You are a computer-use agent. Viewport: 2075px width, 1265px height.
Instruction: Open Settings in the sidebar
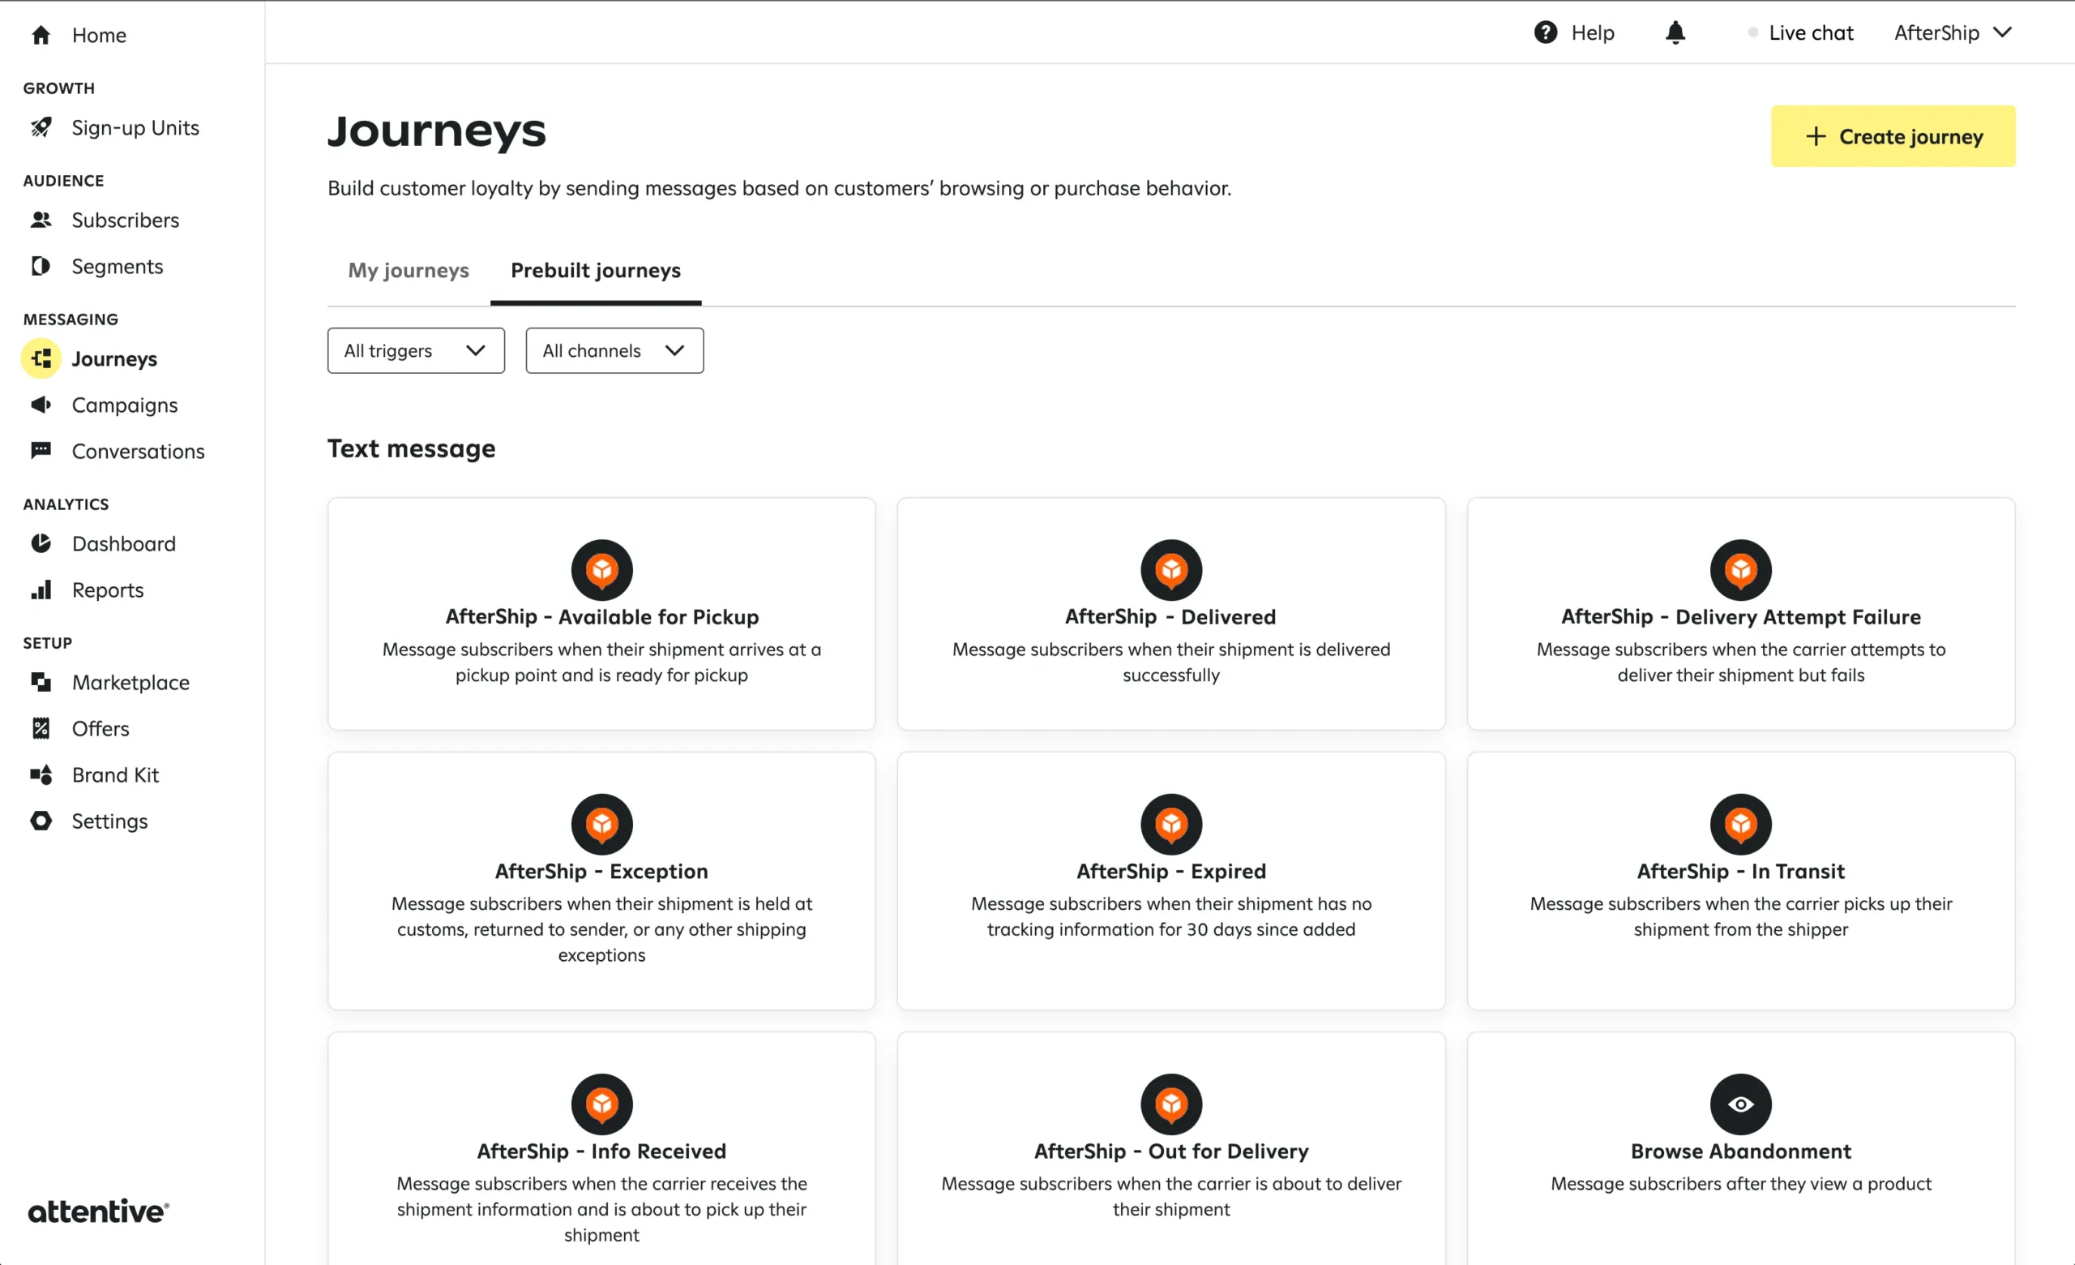click(x=109, y=821)
